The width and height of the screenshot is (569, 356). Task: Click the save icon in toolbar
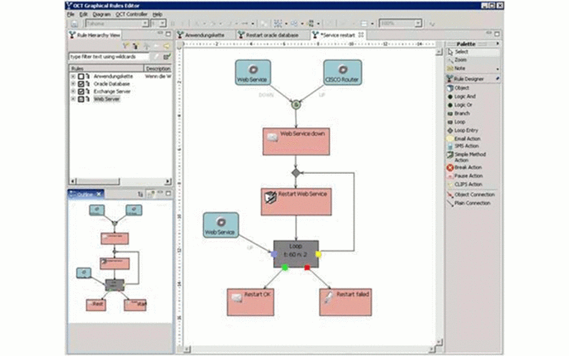point(75,23)
